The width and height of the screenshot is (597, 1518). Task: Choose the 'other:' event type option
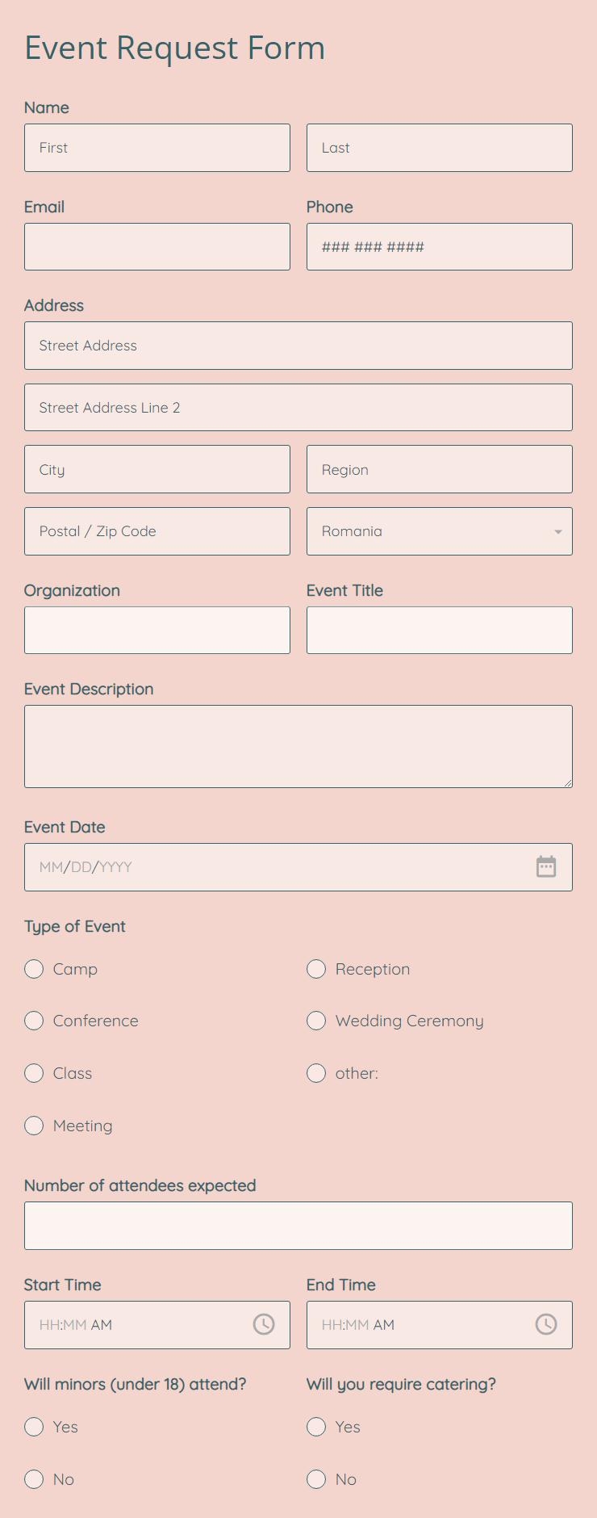point(316,1073)
